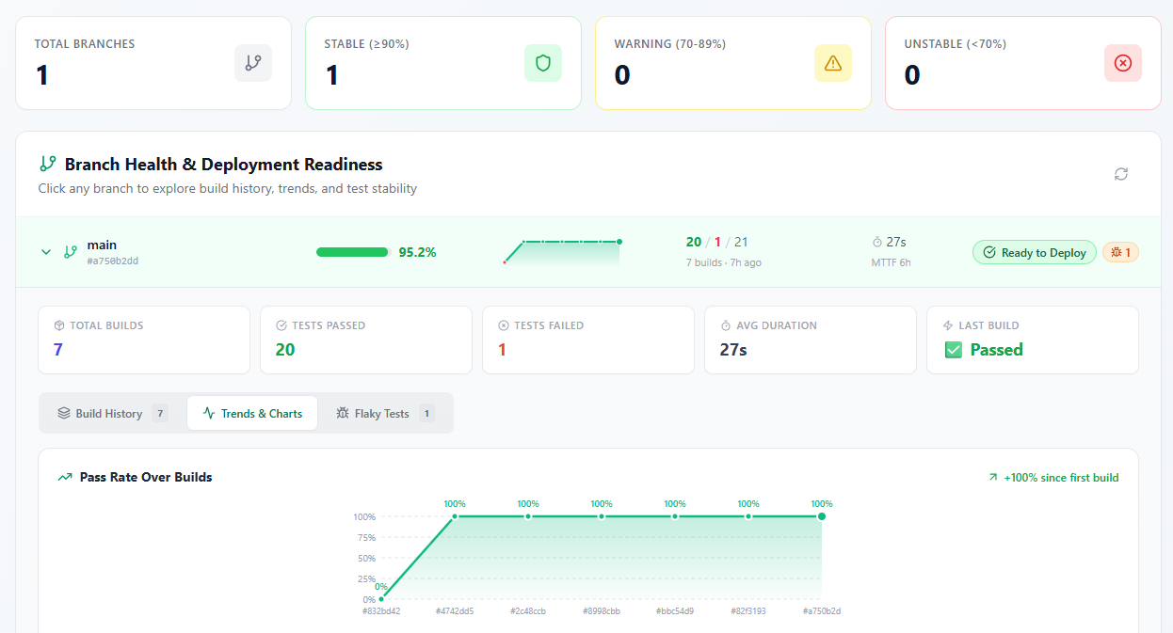Select the Trends & Charts tab
1173x633 pixels.
(x=252, y=413)
